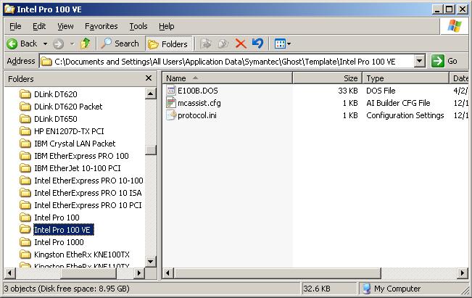This screenshot has width=472, height=298.
Task: Open the Search pane
Action: tap(120, 44)
